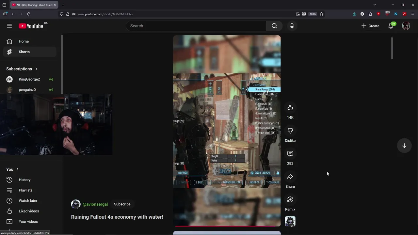
Task: Click the Shorts video player
Action: pos(227,131)
